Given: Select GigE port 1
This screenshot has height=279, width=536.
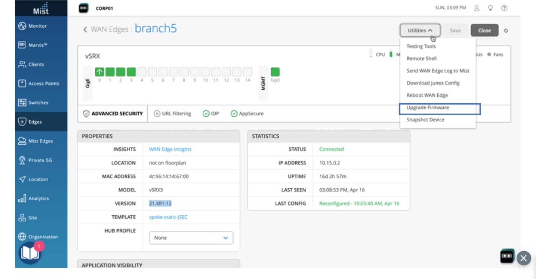Looking at the screenshot, I should [x=110, y=72].
